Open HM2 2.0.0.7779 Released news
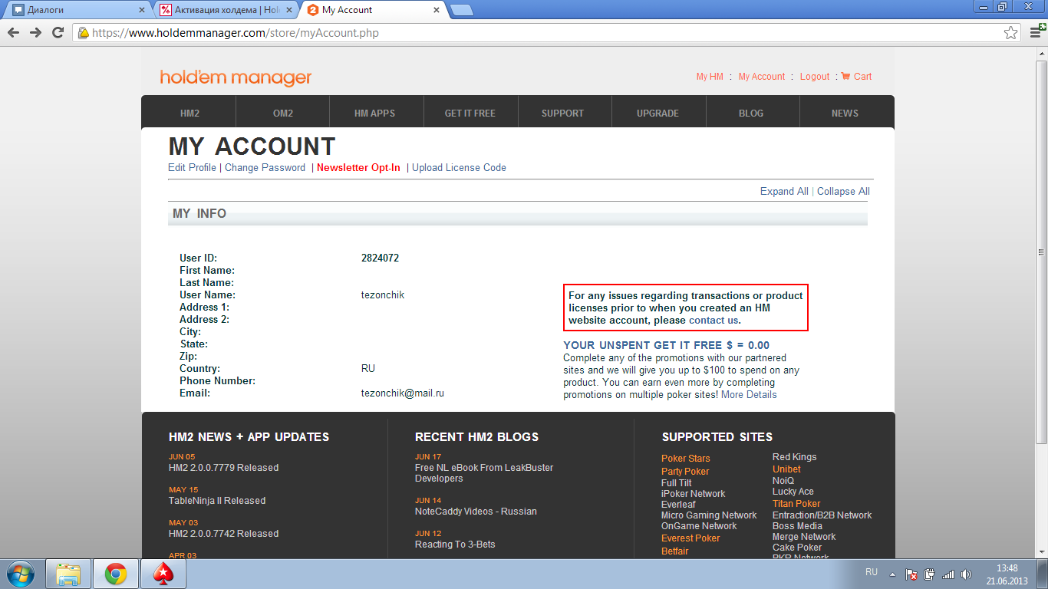 [x=223, y=467]
